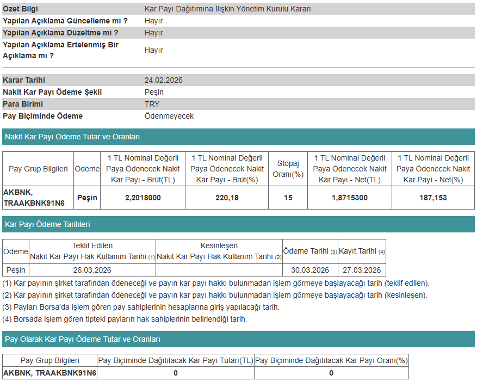Viewport: 477px width, 381px height.
Task: Click the gross dividend value 2,2018000
Action: [x=143, y=198]
